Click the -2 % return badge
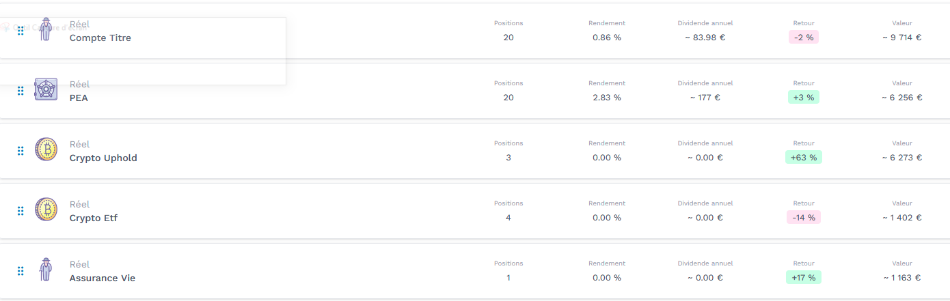The image size is (950, 301). click(x=804, y=38)
